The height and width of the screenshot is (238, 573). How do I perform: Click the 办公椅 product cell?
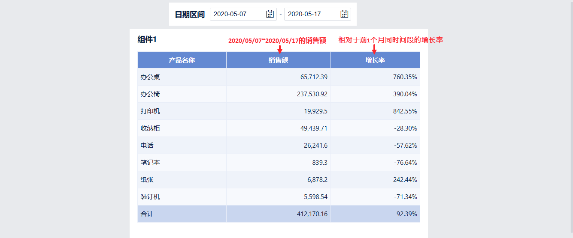182,94
